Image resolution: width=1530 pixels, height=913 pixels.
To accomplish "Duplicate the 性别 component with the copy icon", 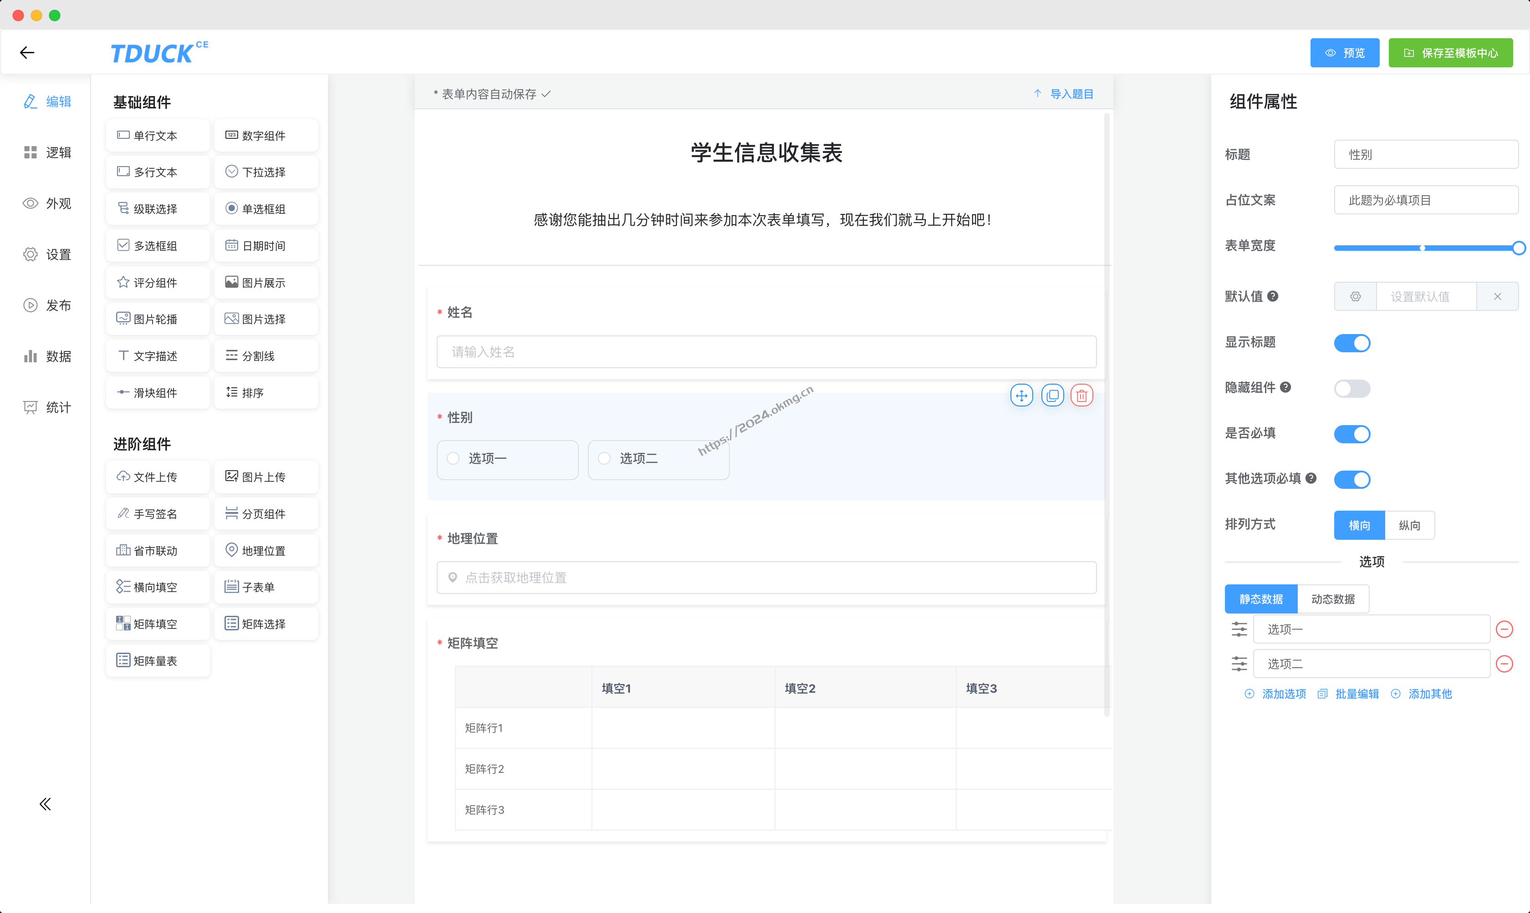I will 1052,395.
